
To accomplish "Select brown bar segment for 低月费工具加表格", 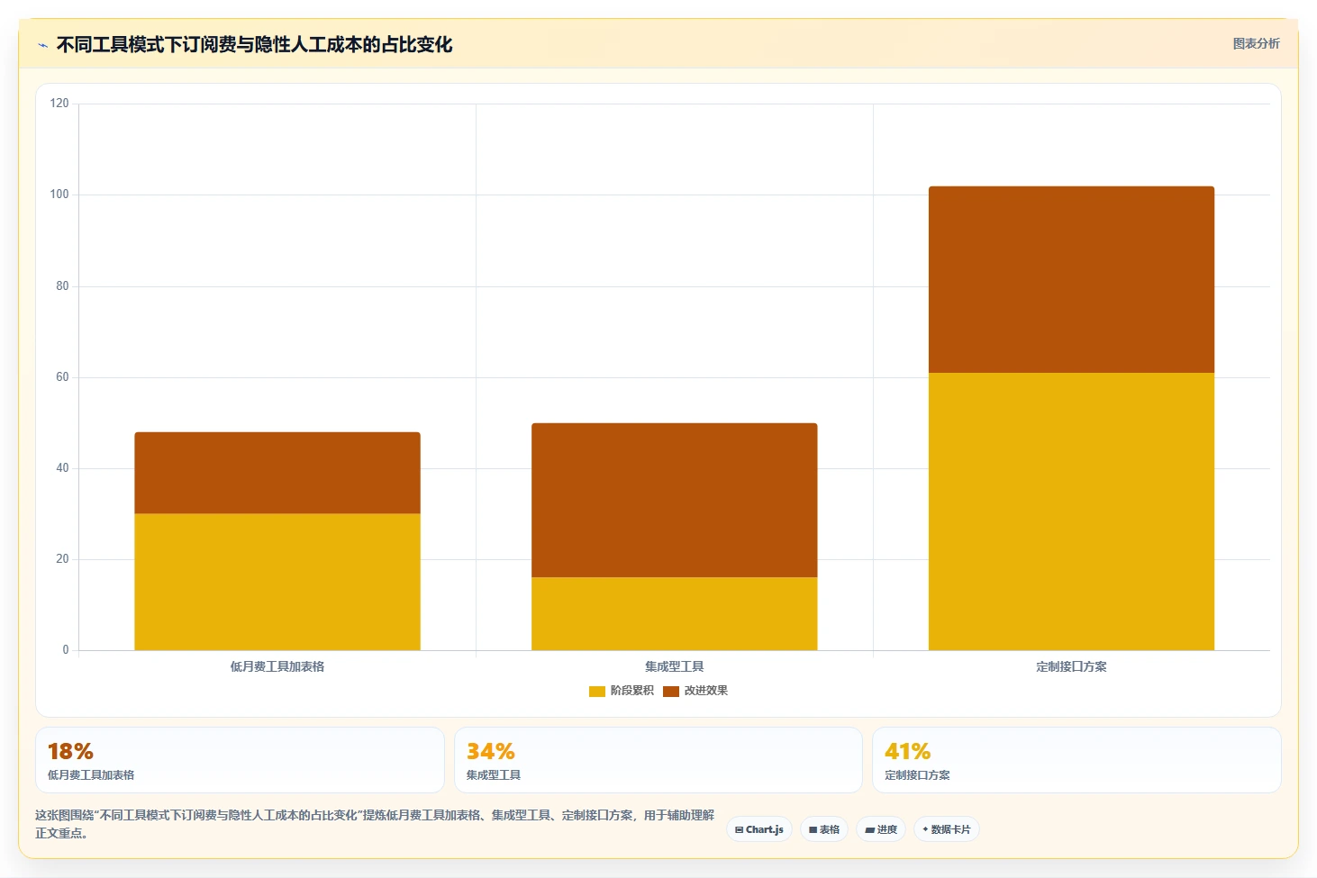I will (x=277, y=473).
